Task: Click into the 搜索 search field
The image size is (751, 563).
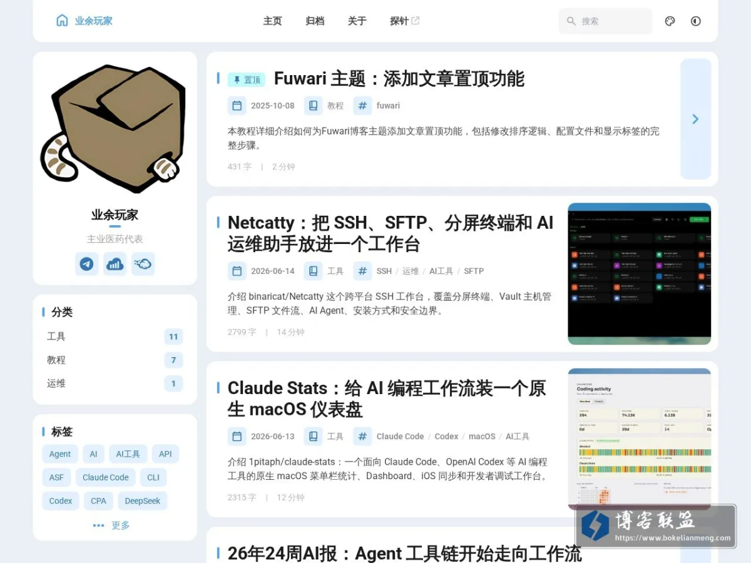Action: click(605, 21)
